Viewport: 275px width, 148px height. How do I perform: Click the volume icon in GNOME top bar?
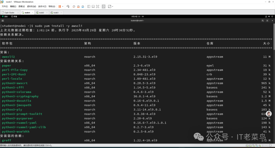tap(269, 17)
